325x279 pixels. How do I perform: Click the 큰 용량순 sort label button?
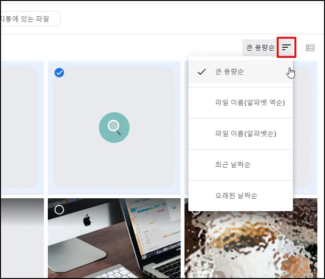(x=260, y=48)
